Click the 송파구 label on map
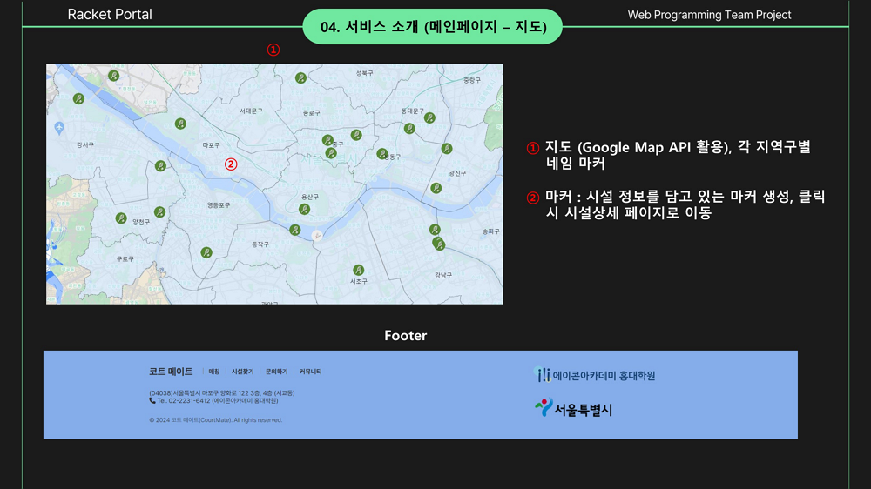Image resolution: width=871 pixels, height=489 pixels. tap(490, 231)
